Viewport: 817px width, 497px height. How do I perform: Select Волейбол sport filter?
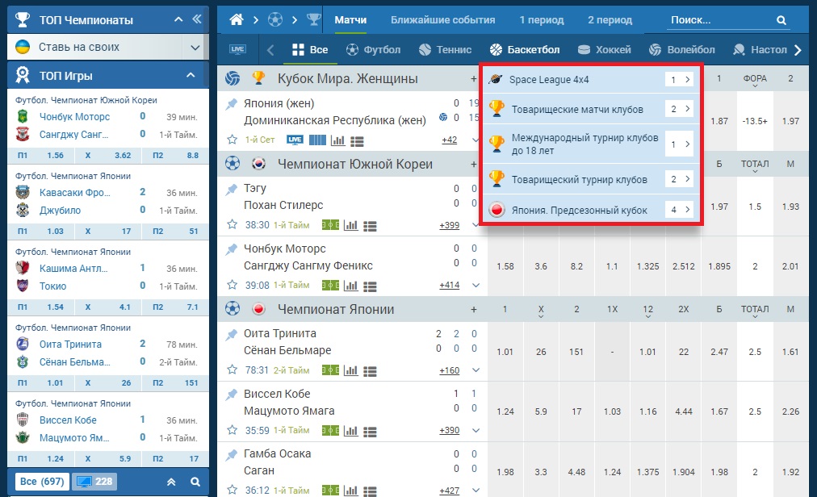681,49
